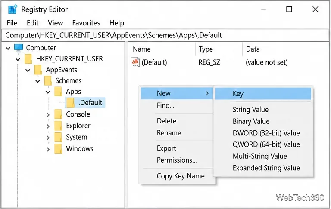Screen dimensions: 331x209
Task: Select the .Default tree item label
Action: point(91,103)
